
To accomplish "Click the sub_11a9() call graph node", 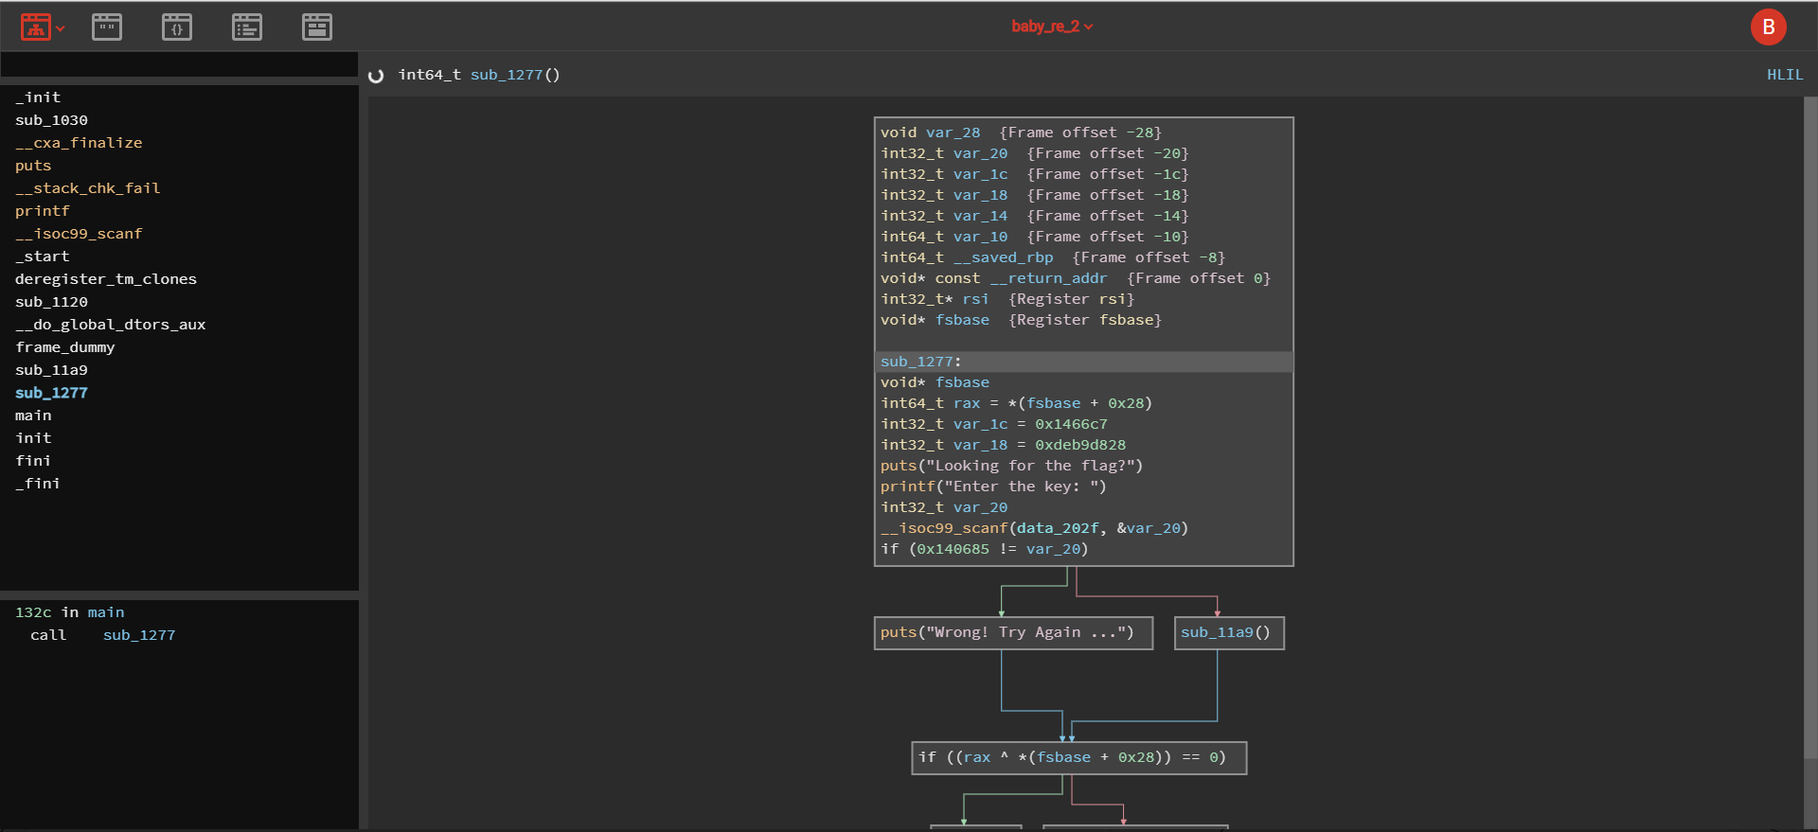I will pyautogui.click(x=1229, y=632).
